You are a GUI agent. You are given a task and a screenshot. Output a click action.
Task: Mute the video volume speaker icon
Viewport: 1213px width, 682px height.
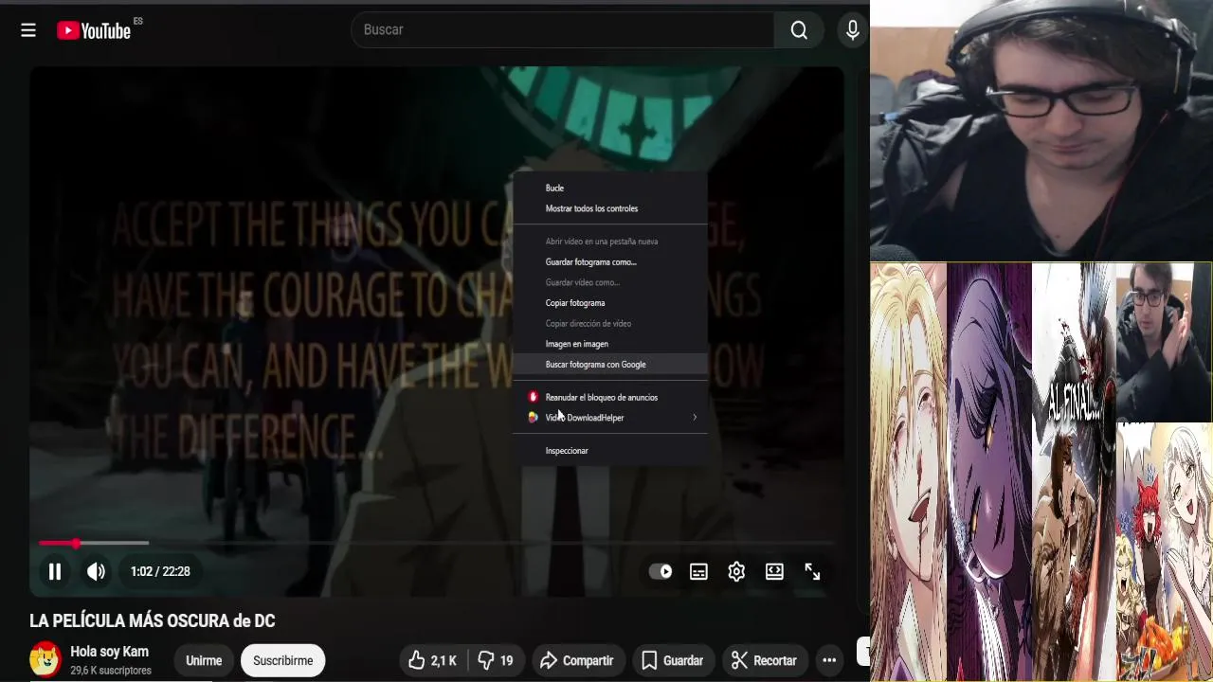[96, 571]
